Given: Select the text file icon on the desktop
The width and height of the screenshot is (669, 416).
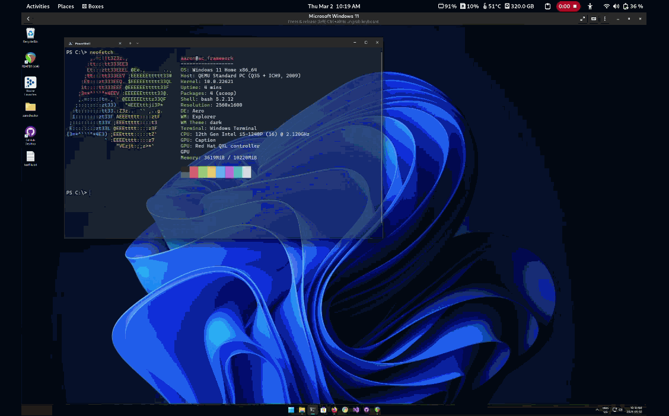Looking at the screenshot, I should 30,159.
